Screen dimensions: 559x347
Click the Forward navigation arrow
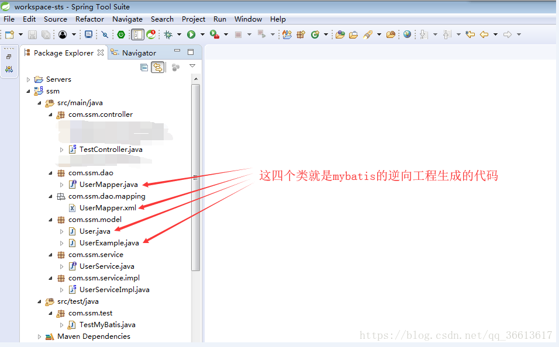point(508,34)
